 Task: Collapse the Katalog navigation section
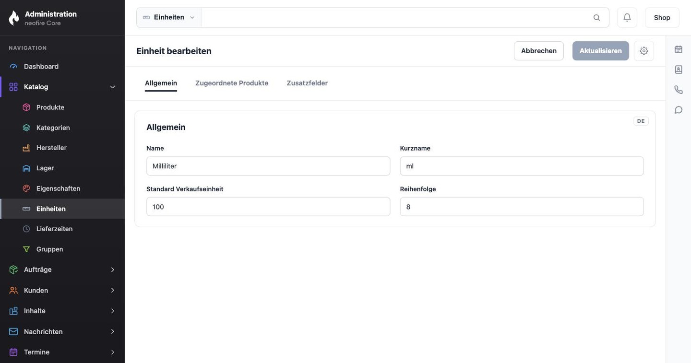pyautogui.click(x=113, y=87)
